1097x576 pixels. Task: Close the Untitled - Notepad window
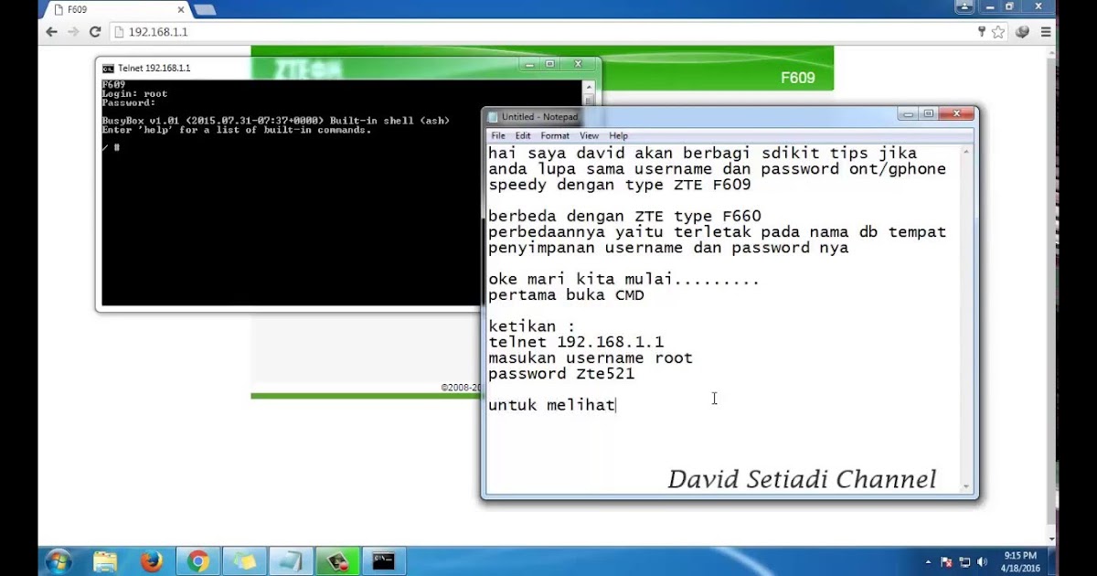click(x=957, y=114)
